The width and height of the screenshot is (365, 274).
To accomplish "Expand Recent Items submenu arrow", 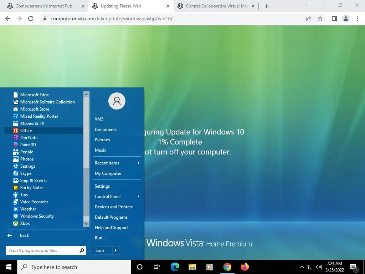I will tap(139, 163).
